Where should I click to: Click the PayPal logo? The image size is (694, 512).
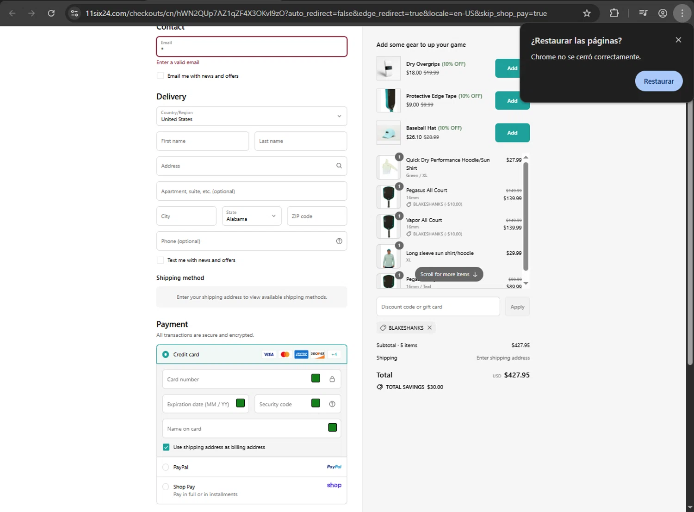click(334, 467)
